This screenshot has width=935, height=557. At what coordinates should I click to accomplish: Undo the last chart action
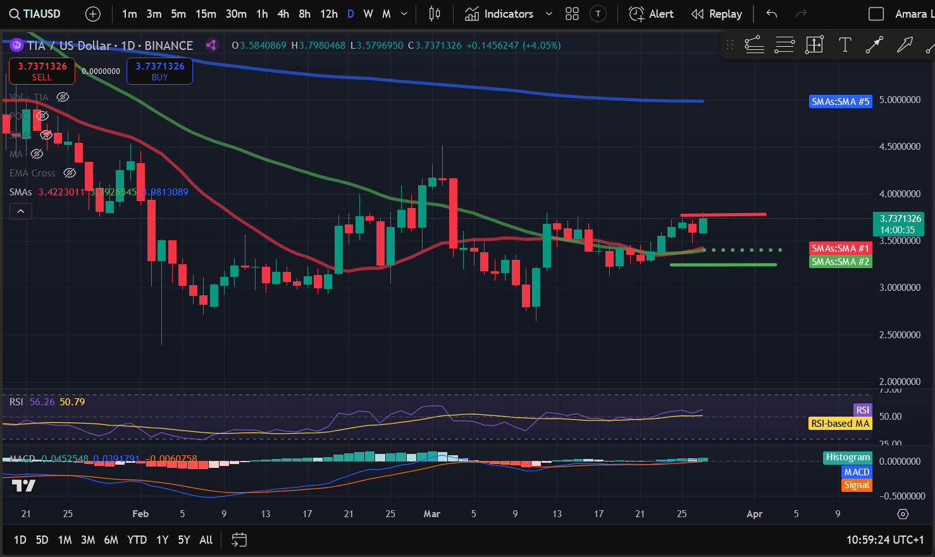(771, 14)
